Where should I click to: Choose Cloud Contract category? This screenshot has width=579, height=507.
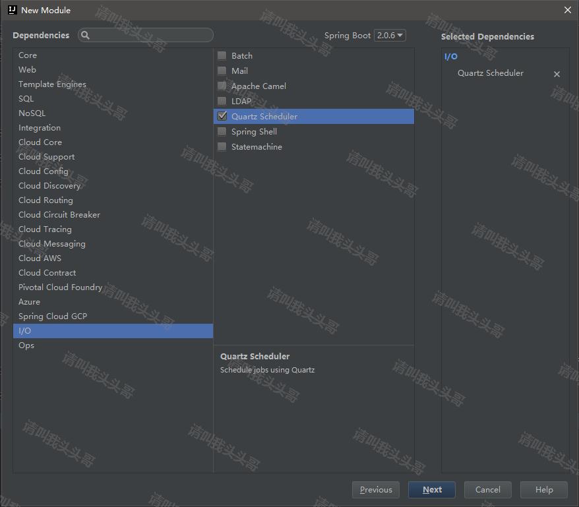(113, 272)
